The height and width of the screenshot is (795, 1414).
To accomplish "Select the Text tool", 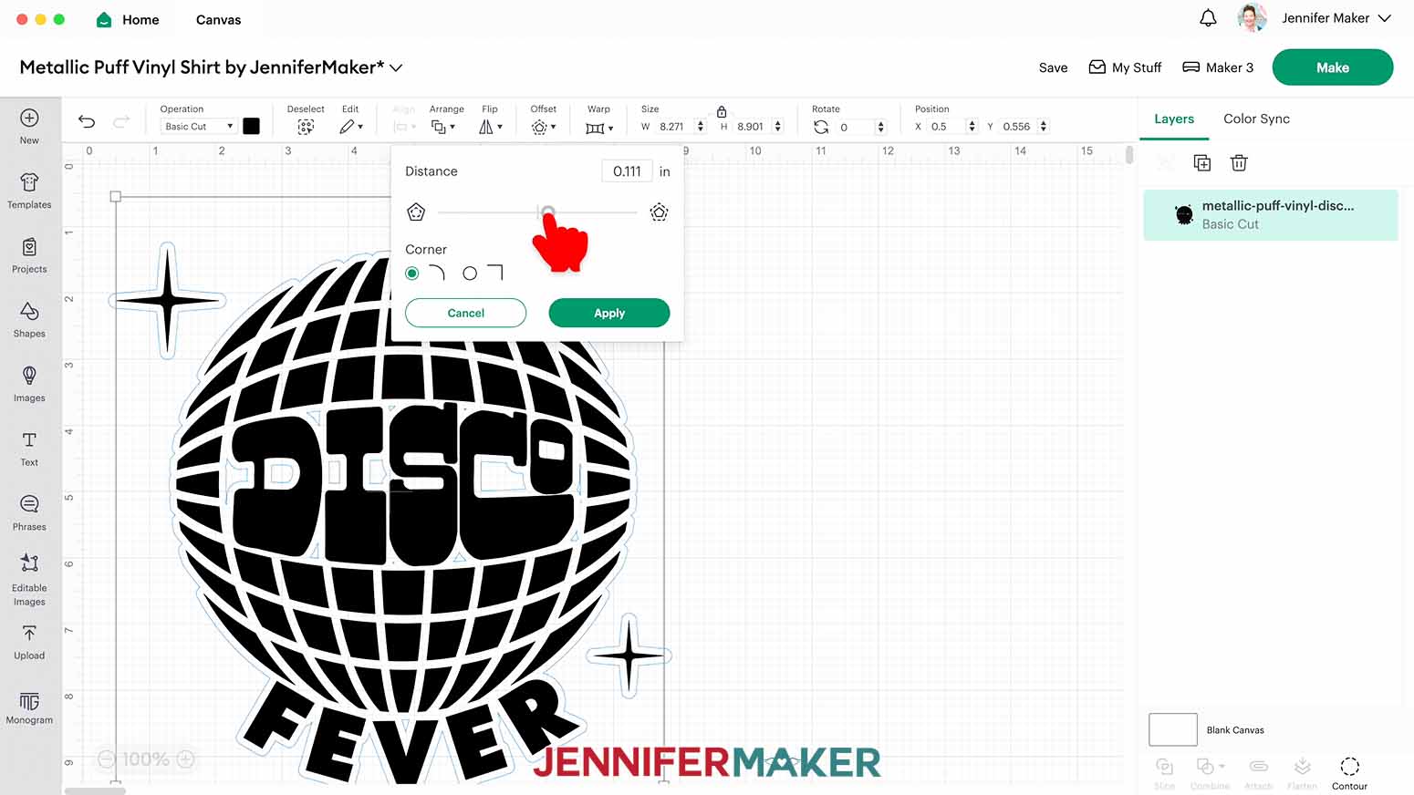I will point(29,440).
